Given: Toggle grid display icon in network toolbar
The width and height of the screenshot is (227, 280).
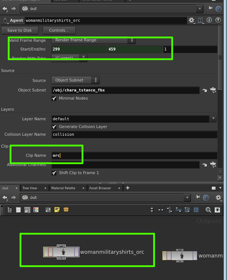Looking at the screenshot, I should [196, 210].
